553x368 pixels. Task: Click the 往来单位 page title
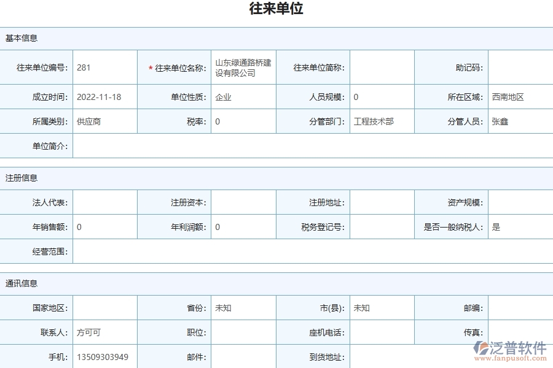[276, 9]
